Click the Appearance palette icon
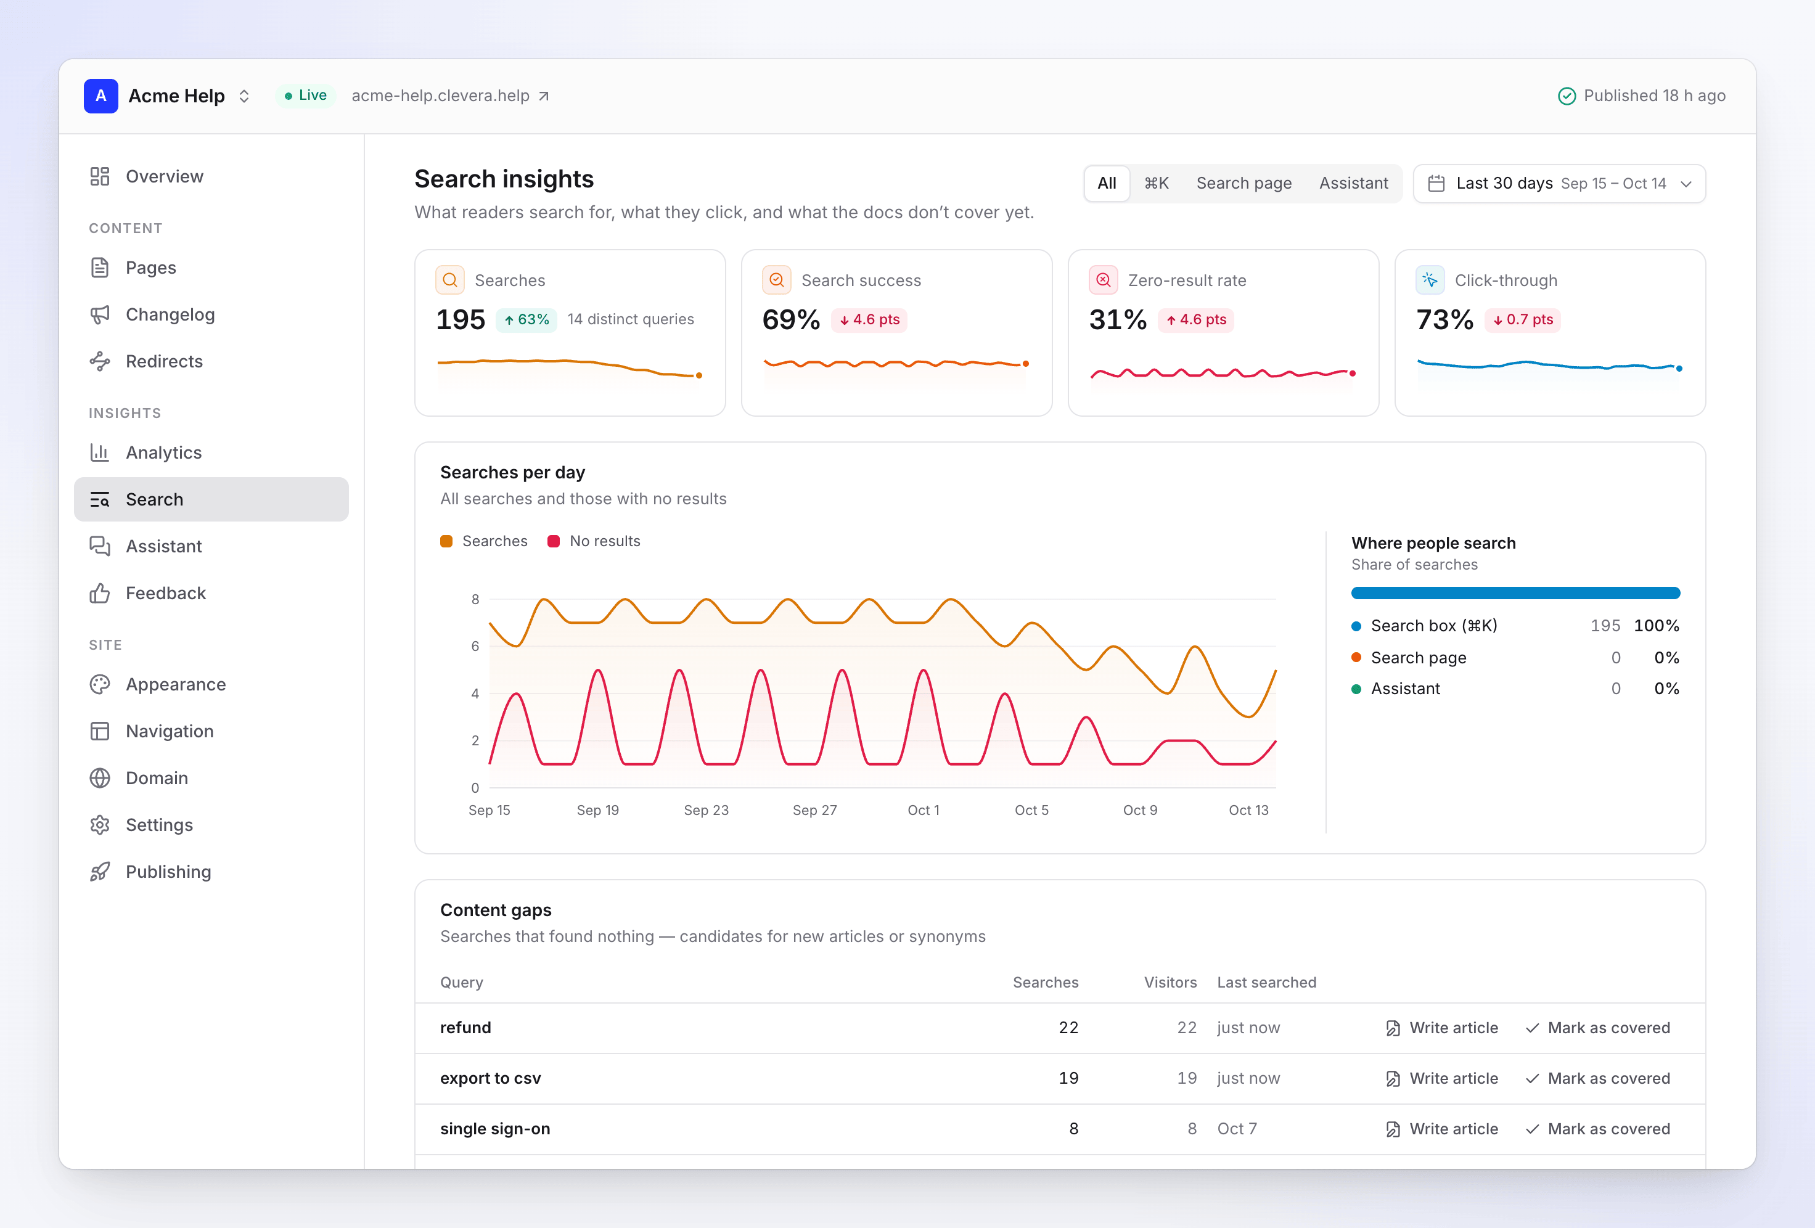The image size is (1815, 1228). (x=99, y=685)
